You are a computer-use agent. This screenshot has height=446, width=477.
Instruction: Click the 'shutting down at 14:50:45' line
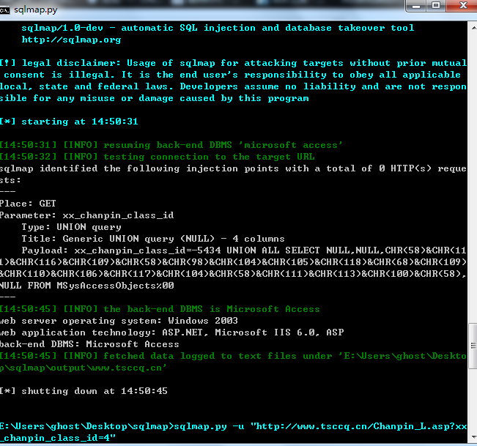pos(84,391)
